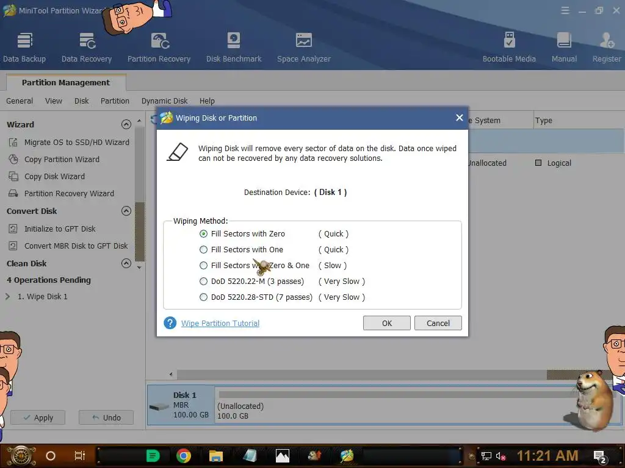
Task: Open the Partition menu
Action: pyautogui.click(x=115, y=101)
